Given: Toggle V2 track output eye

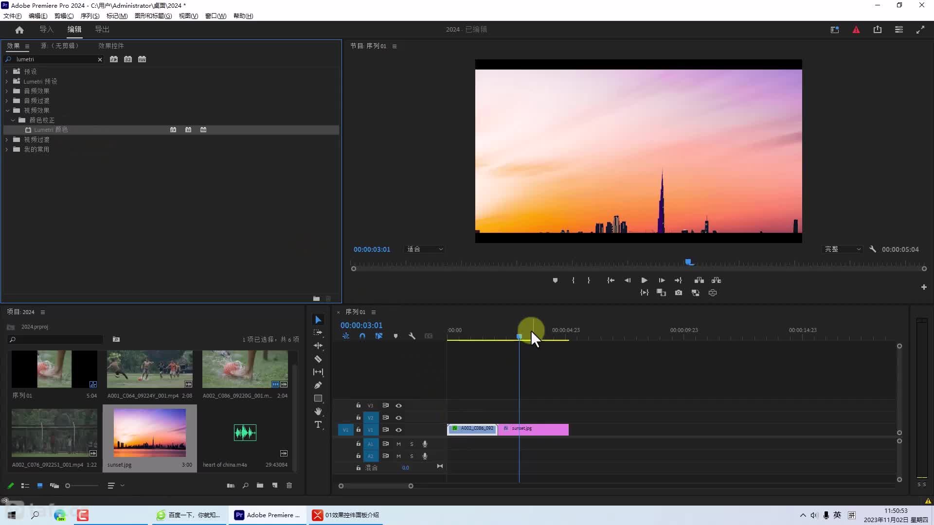Looking at the screenshot, I should (x=399, y=418).
